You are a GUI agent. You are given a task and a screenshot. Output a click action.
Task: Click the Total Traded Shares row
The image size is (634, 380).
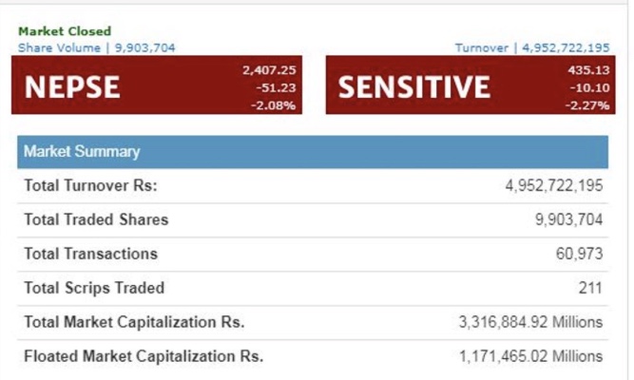(313, 219)
